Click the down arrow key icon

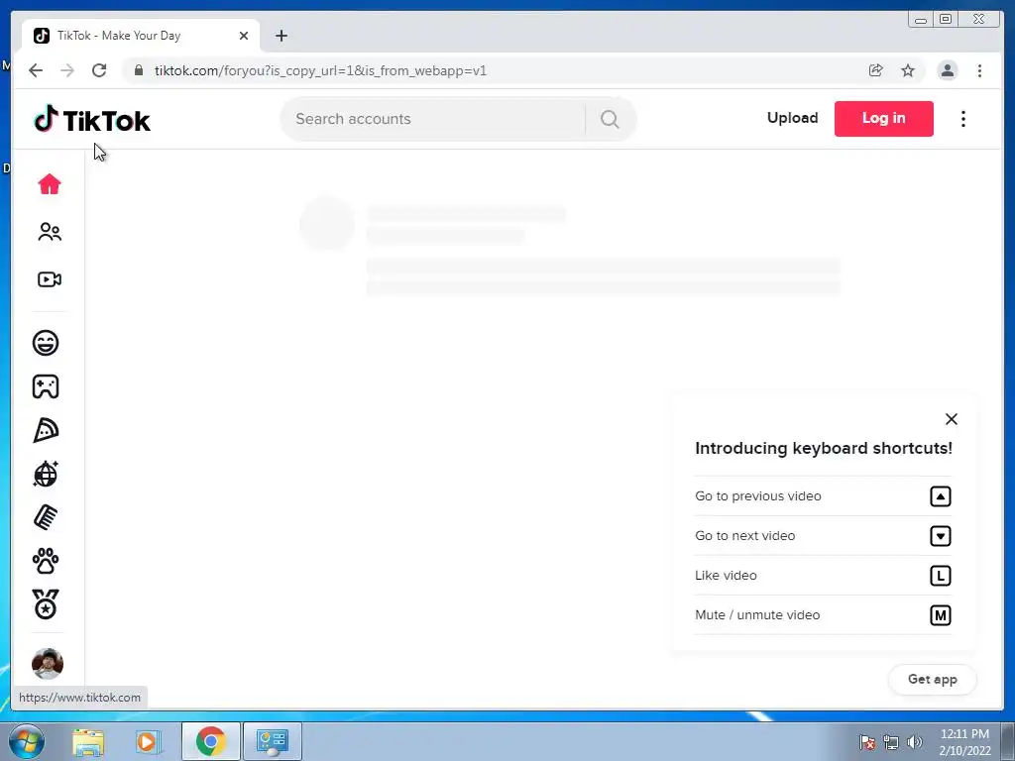click(x=940, y=536)
